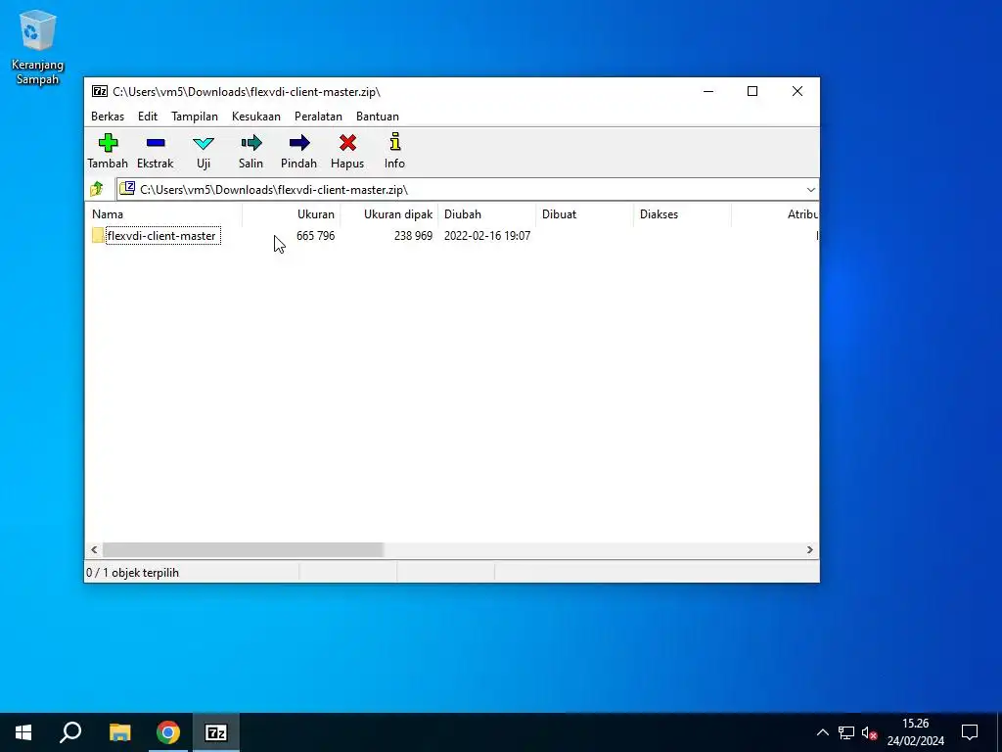Click the Hapus (Delete) toolbar icon
1002x752 pixels.
click(347, 143)
